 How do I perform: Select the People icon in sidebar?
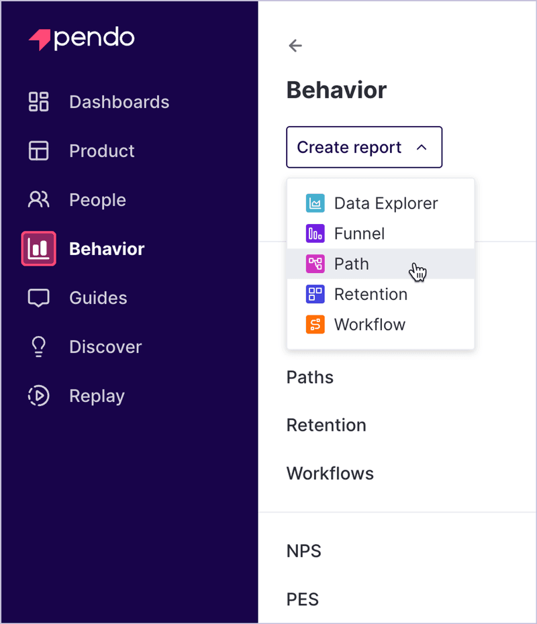point(38,200)
